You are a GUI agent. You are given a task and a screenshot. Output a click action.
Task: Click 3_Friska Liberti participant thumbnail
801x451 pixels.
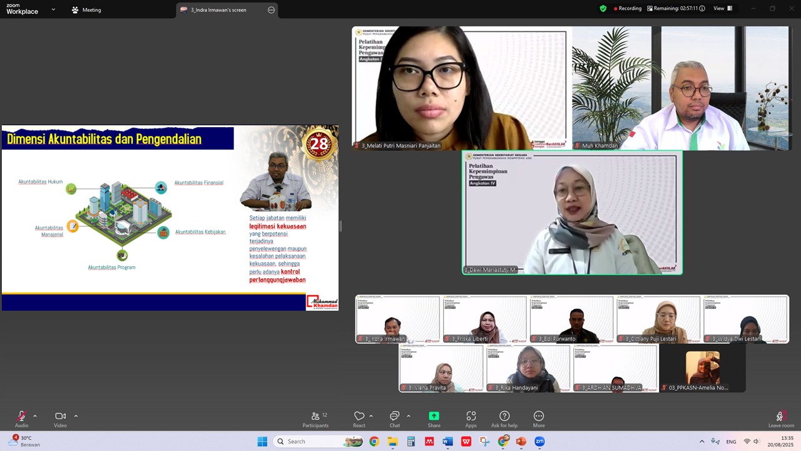tap(485, 319)
